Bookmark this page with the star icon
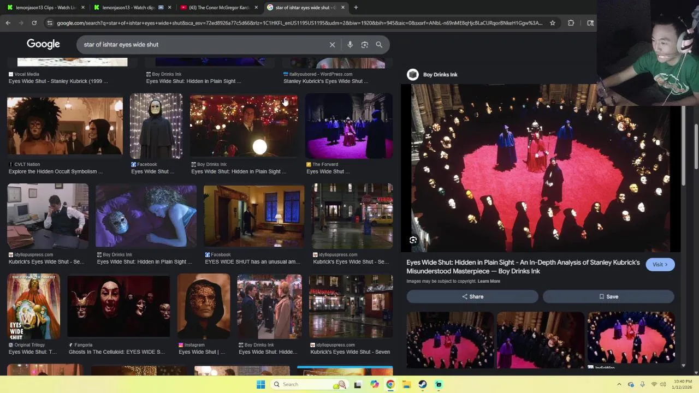699x393 pixels. coord(553,23)
